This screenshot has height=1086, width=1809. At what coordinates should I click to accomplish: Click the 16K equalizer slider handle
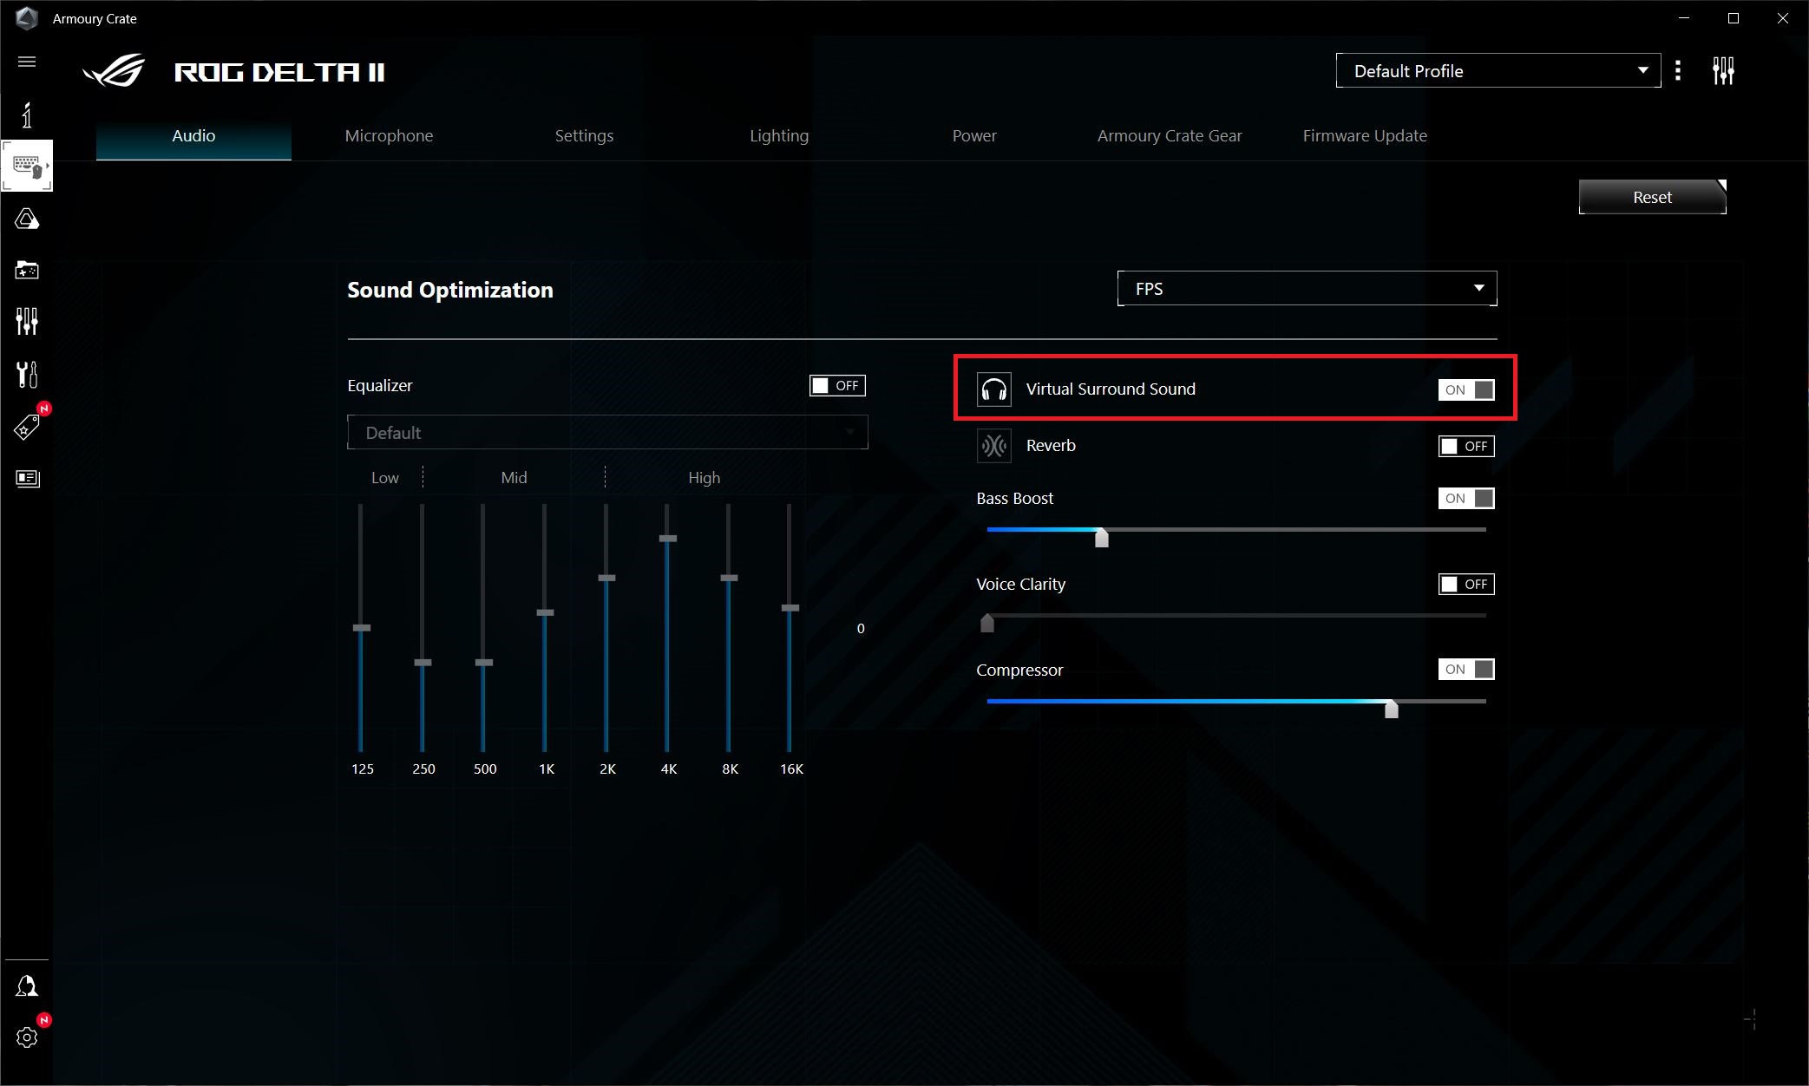click(x=790, y=608)
